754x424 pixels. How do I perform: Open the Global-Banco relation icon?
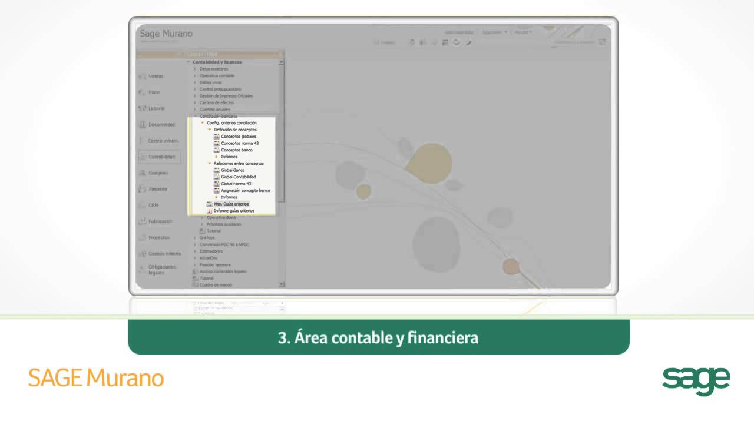click(x=216, y=170)
